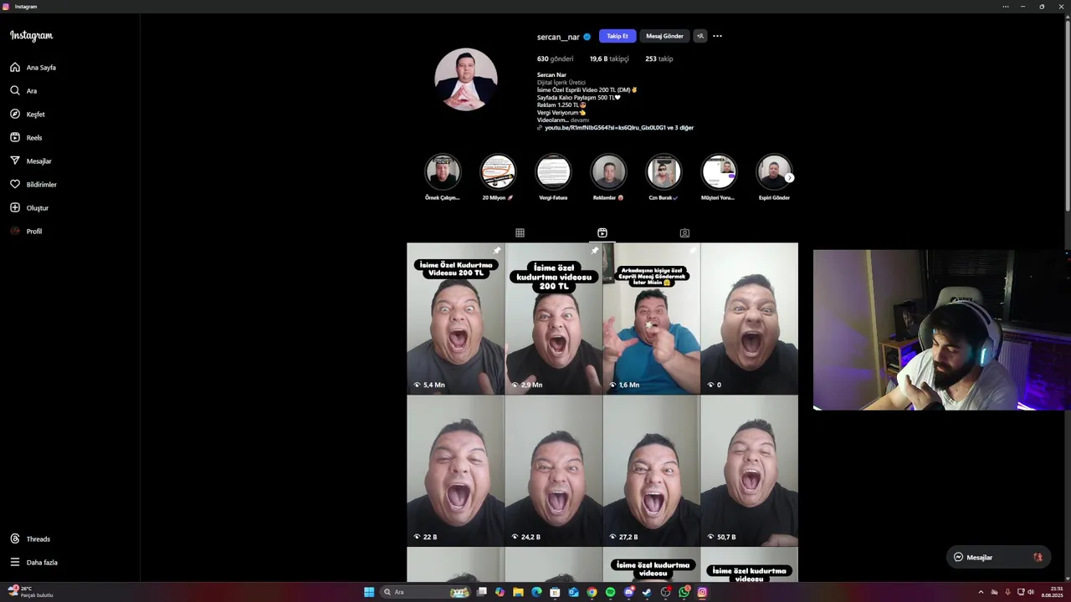Open Threads from the sidebar
The image size is (1071, 602).
click(31, 538)
